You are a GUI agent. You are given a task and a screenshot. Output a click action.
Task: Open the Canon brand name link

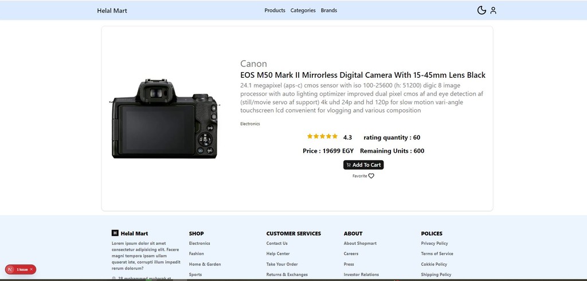coord(253,64)
